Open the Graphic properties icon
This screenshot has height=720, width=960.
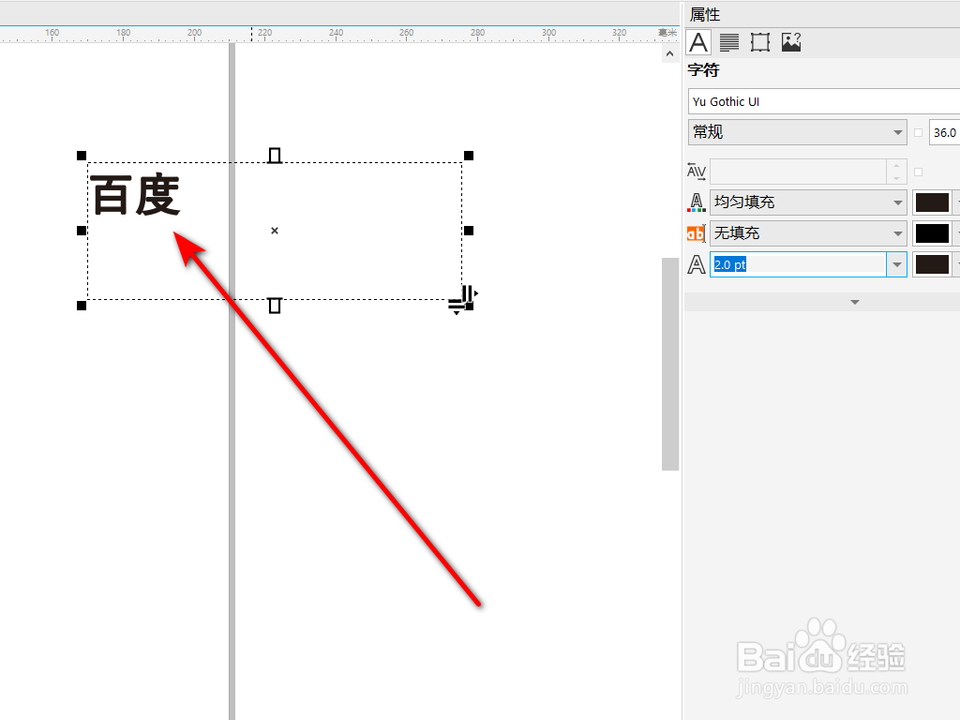tap(790, 41)
